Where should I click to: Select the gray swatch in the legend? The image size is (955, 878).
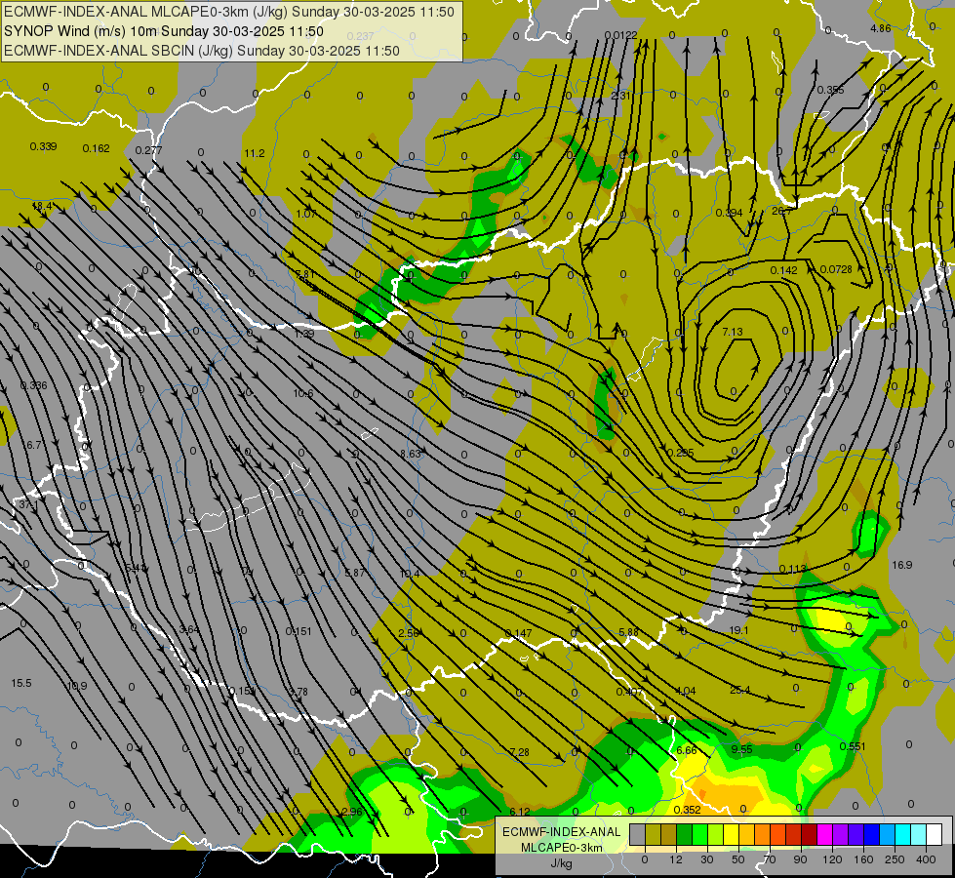tap(637, 835)
